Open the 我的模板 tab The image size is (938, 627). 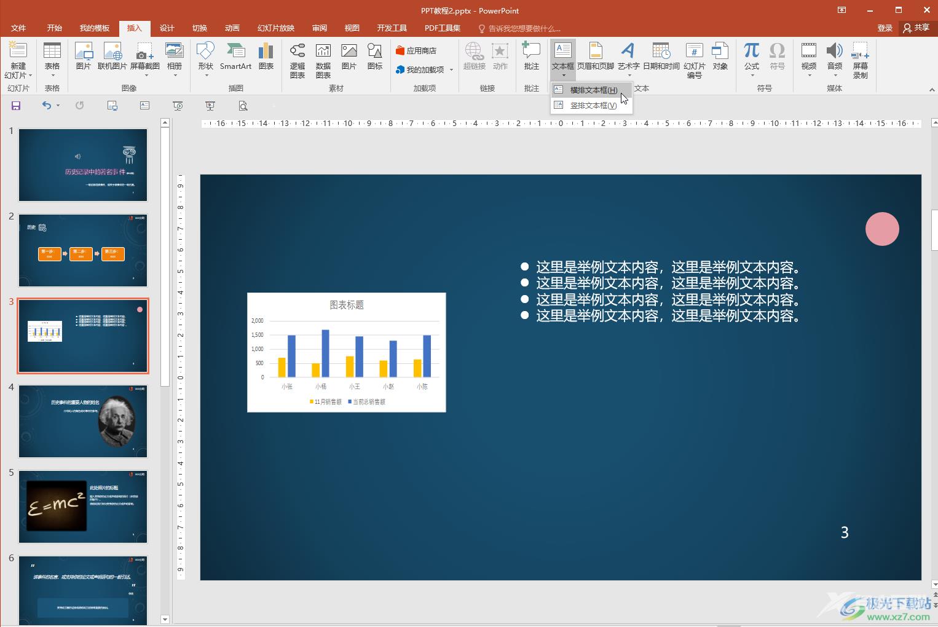(95, 28)
